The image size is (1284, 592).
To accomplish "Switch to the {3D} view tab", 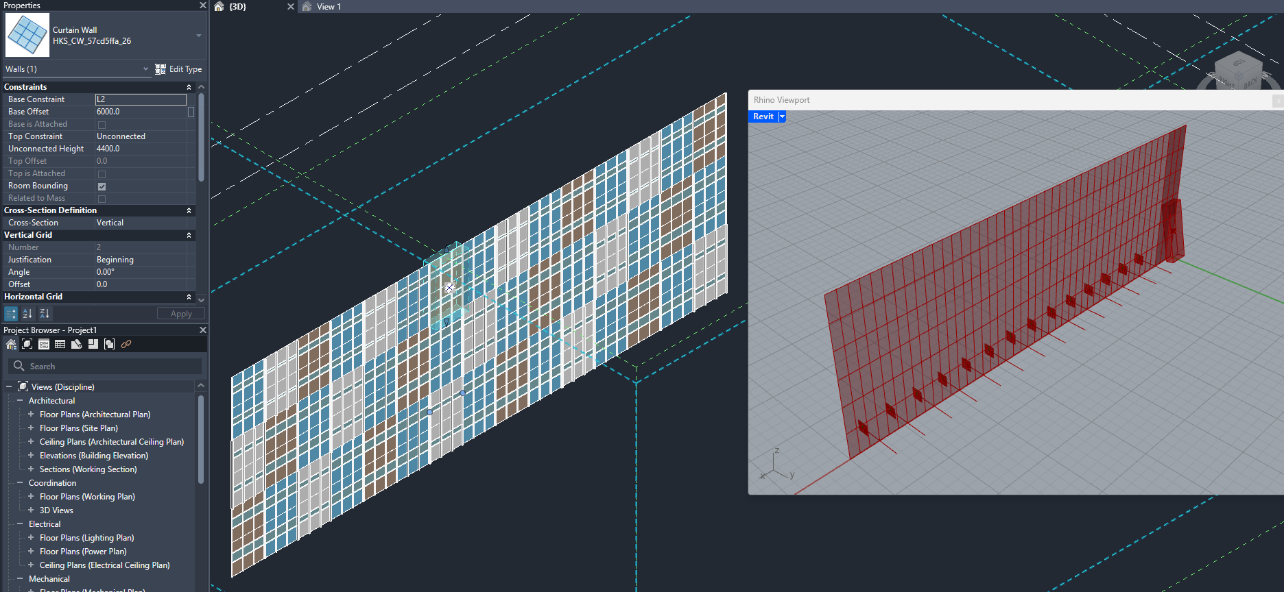I will (237, 7).
